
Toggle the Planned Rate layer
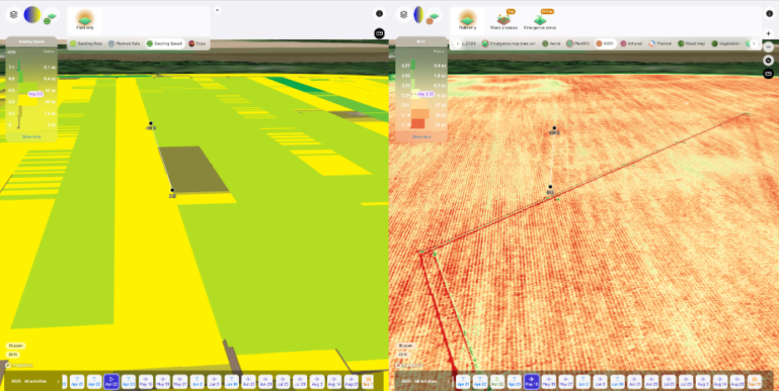[x=124, y=43]
